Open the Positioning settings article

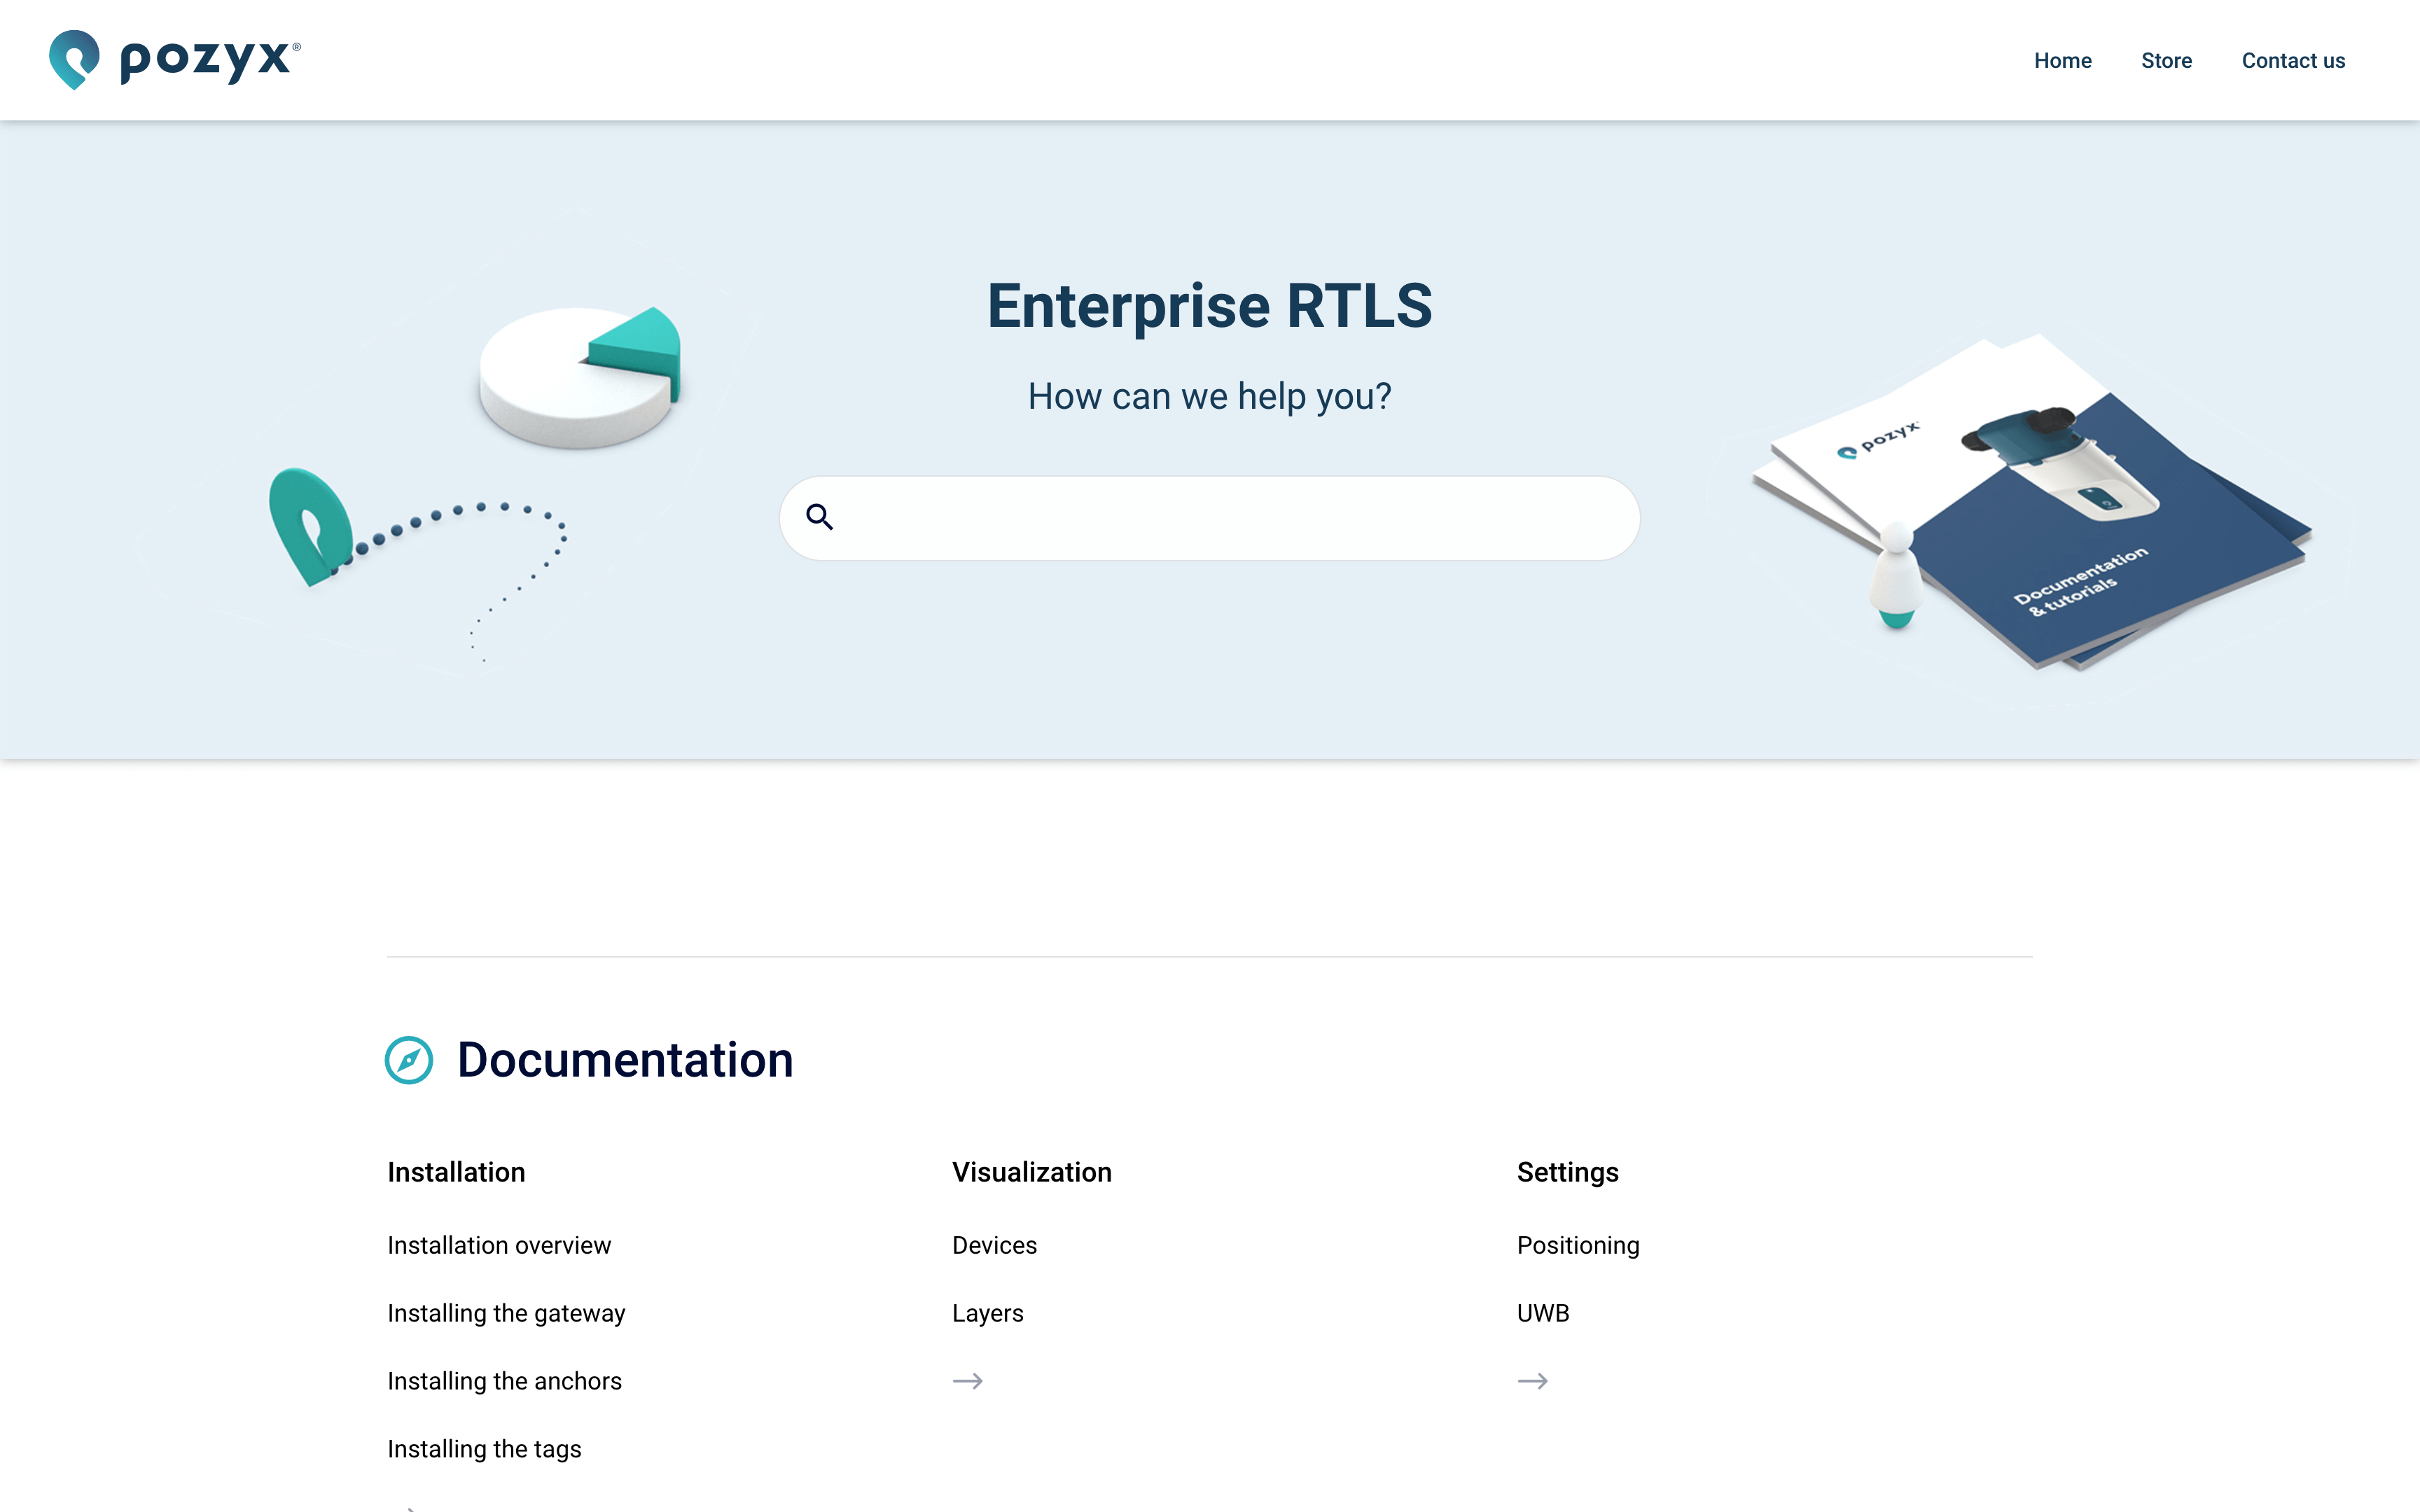[1578, 1245]
